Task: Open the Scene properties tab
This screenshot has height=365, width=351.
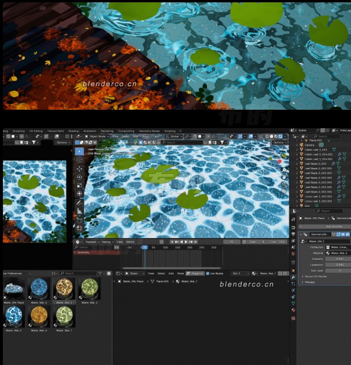Action: 293,247
